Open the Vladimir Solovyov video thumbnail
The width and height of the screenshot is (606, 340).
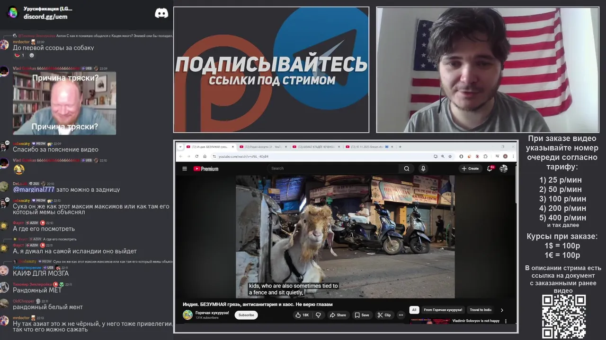(x=429, y=322)
